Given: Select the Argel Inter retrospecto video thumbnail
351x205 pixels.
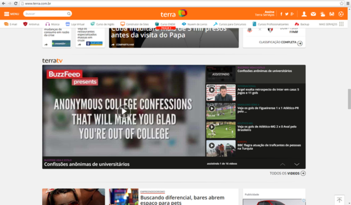Looking at the screenshot, I should click(214, 92).
